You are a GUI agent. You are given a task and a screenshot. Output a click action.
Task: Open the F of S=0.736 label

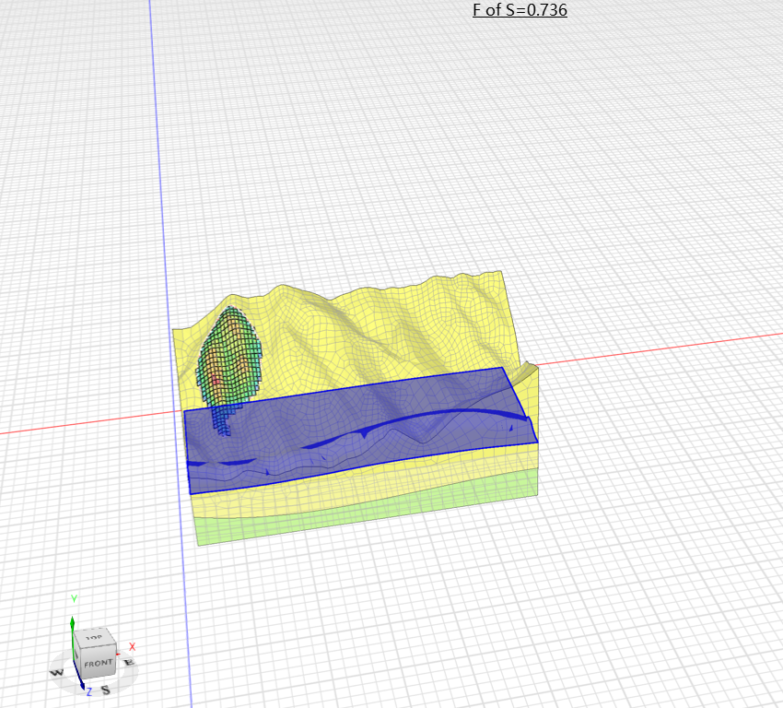[x=520, y=10]
